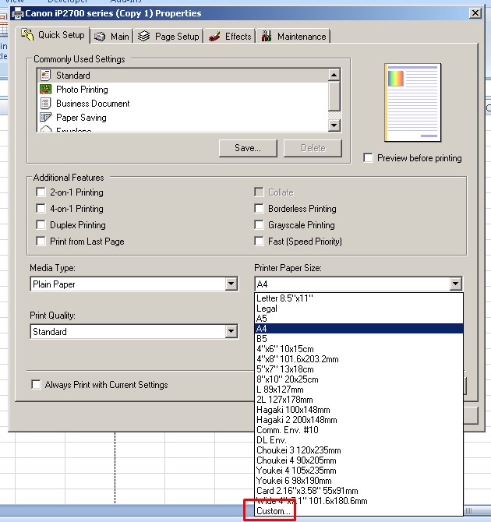Choose Letter 8.5"x11" paper size
The image size is (491, 522).
point(359,298)
